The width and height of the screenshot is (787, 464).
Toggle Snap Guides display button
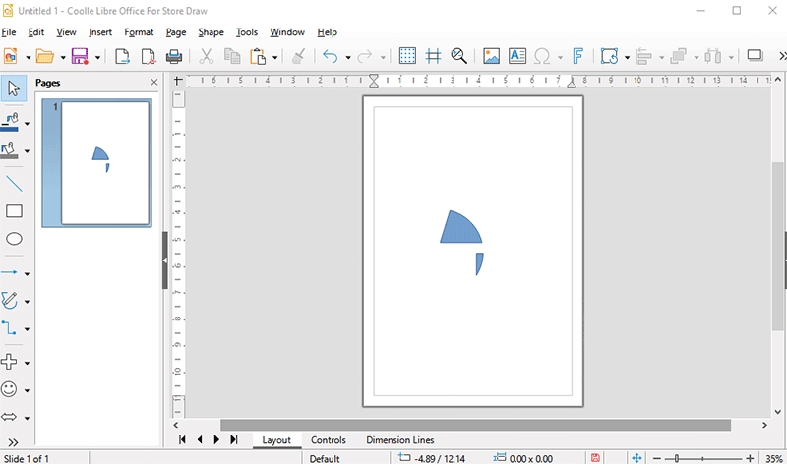[433, 56]
